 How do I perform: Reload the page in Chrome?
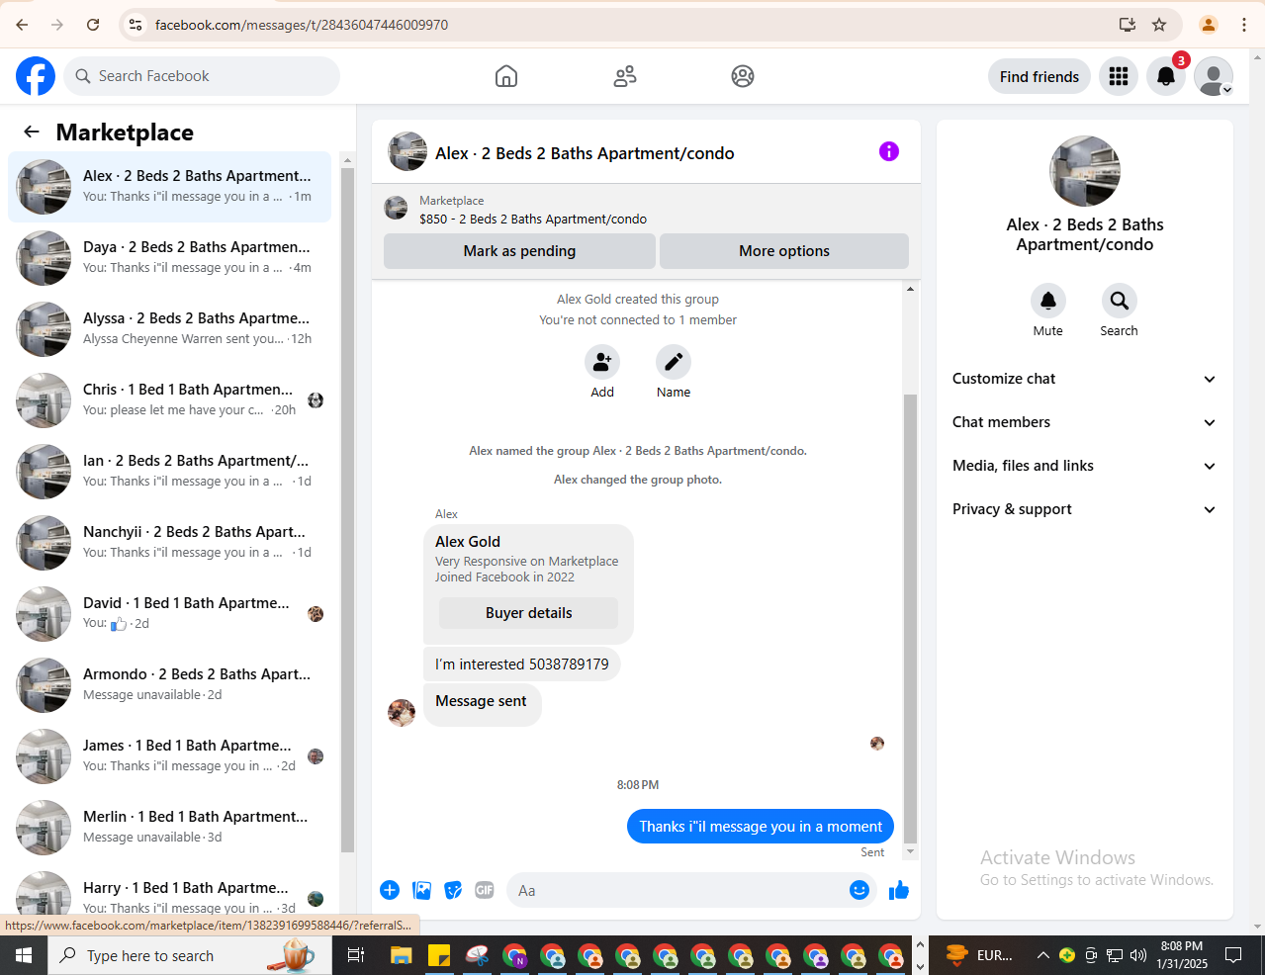pos(93,25)
